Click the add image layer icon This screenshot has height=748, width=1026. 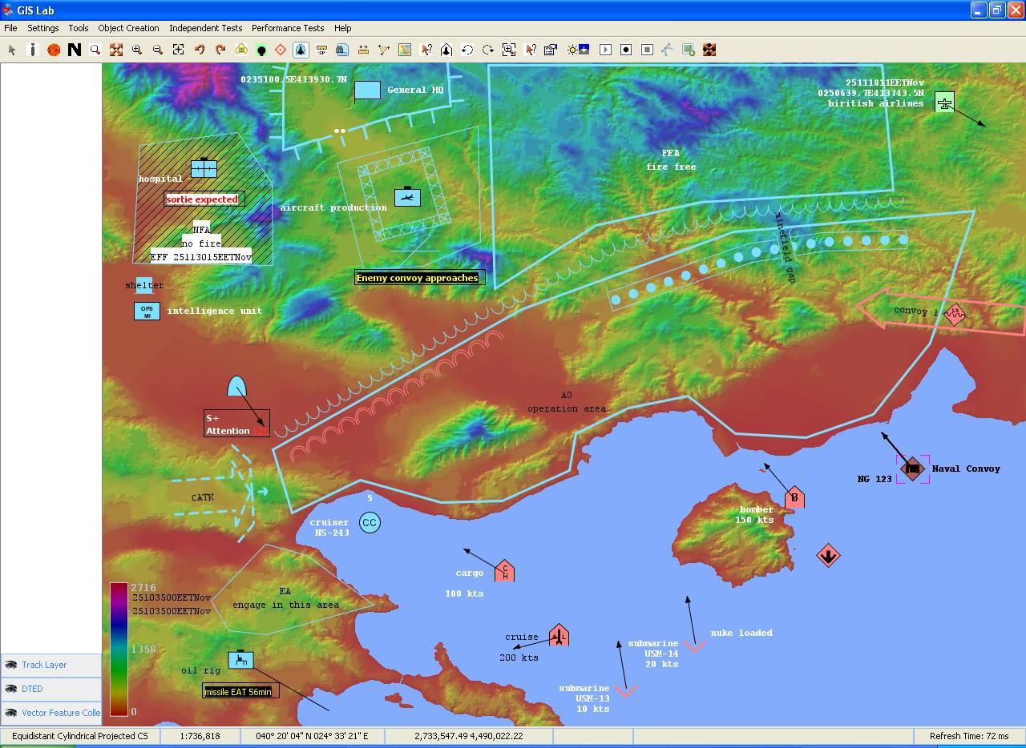(689, 50)
